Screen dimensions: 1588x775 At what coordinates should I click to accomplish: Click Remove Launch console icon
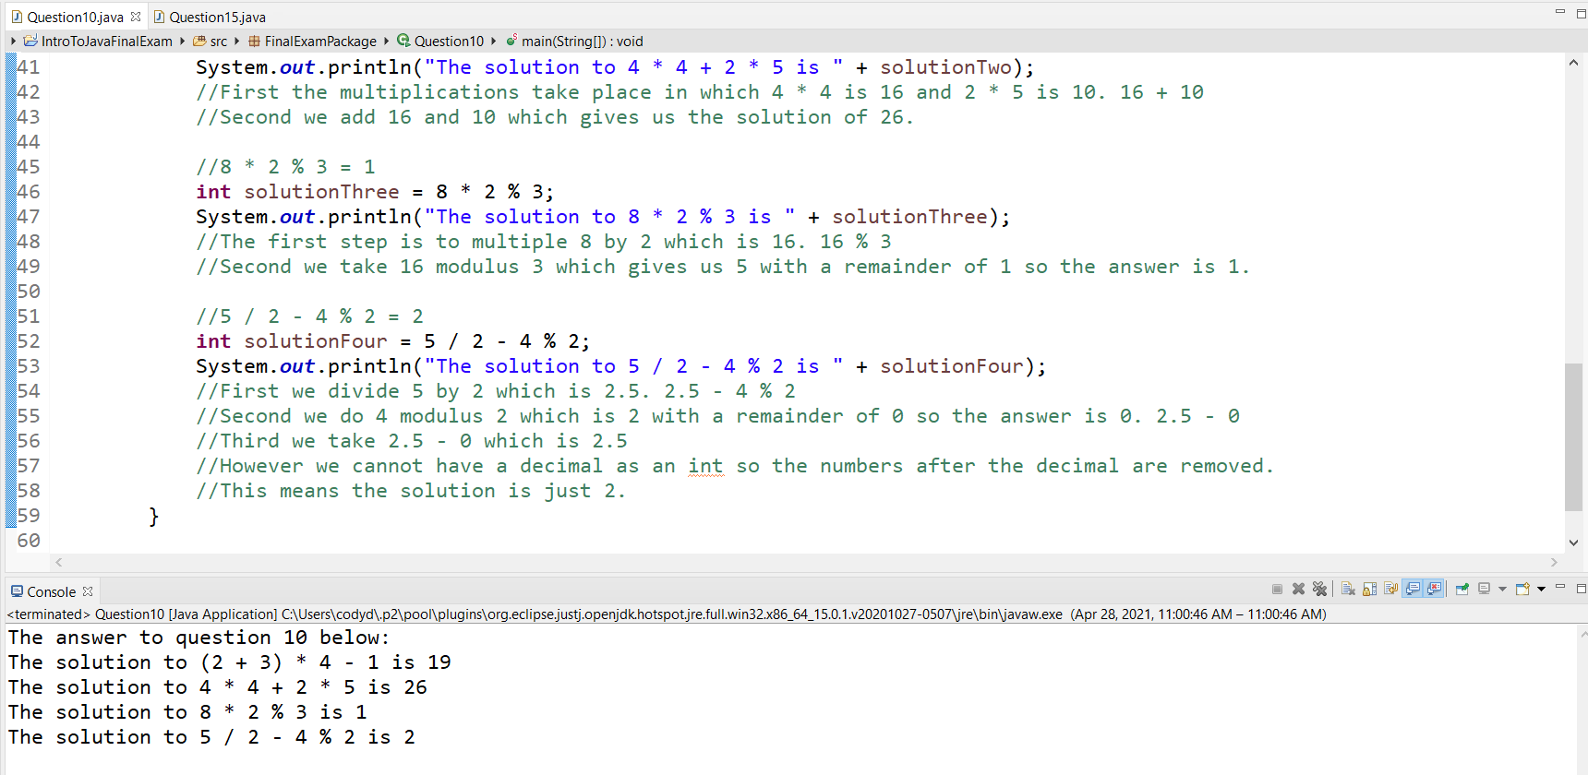click(1298, 589)
